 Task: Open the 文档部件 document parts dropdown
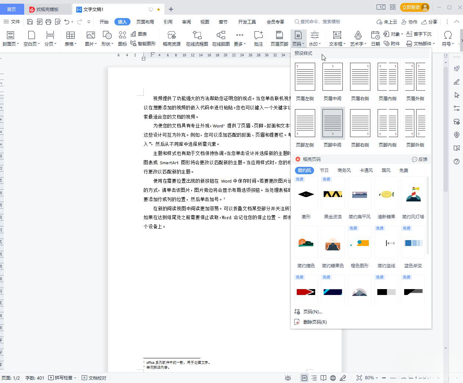[421, 43]
